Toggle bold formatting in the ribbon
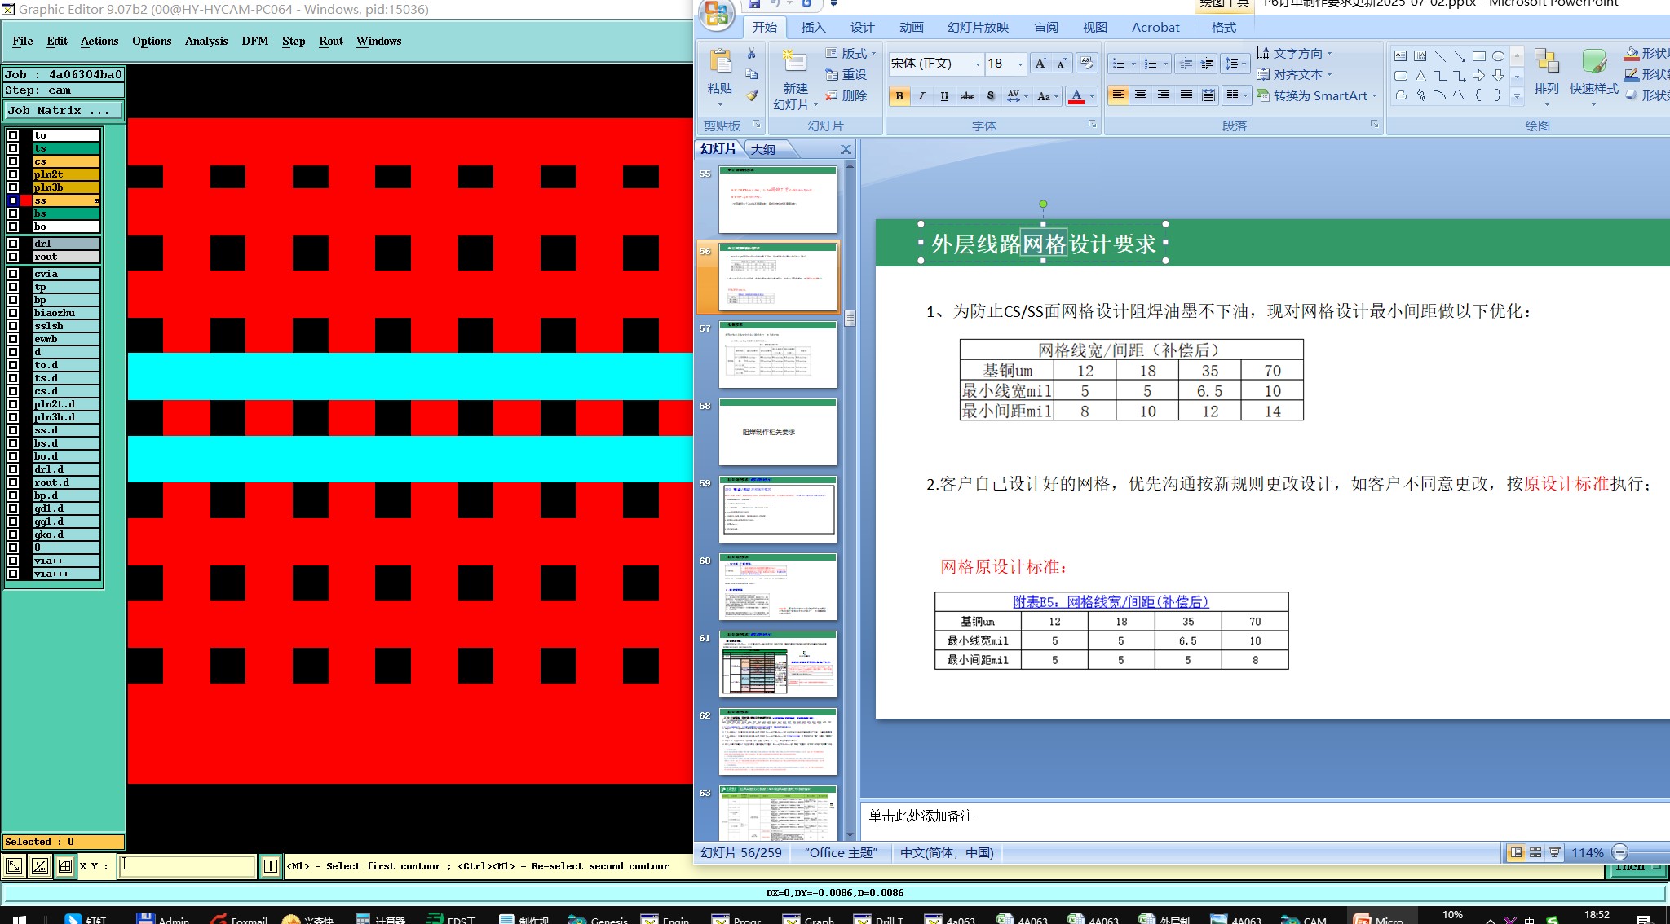The image size is (1670, 924). tap(899, 96)
